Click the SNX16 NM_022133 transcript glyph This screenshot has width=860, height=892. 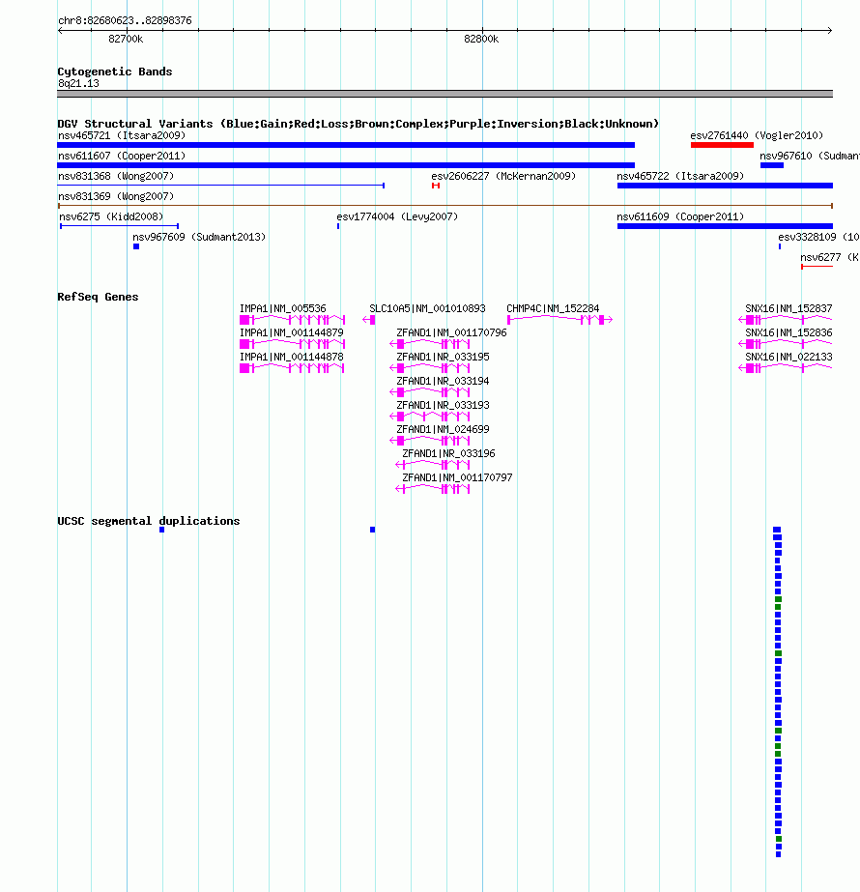point(786,368)
